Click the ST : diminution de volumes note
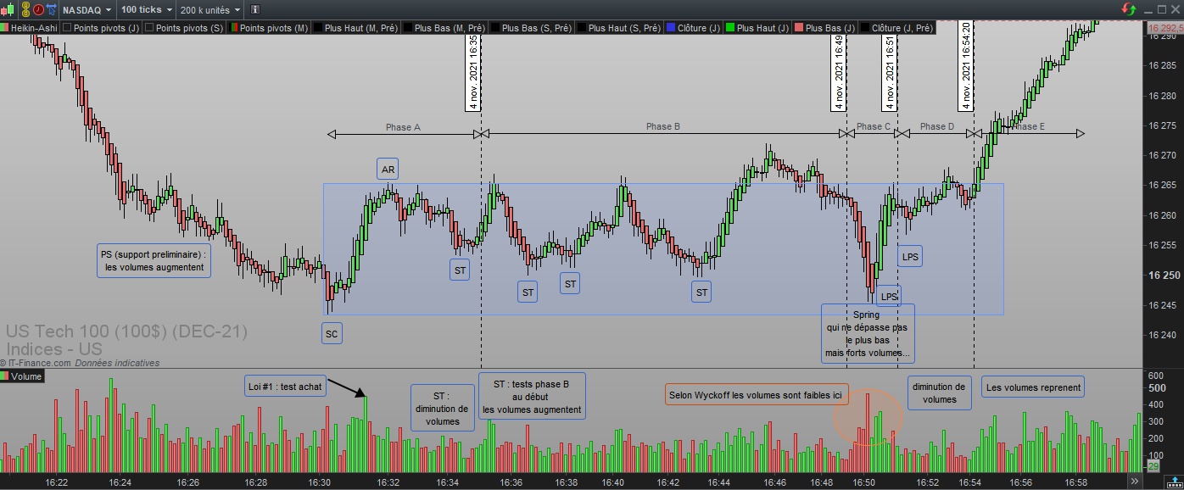Screen dimensions: 1184x490 click(x=443, y=408)
